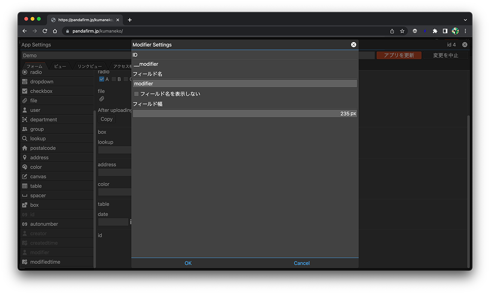The width and height of the screenshot is (490, 294).
Task: Check option B in the form preview
Action: 114,79
